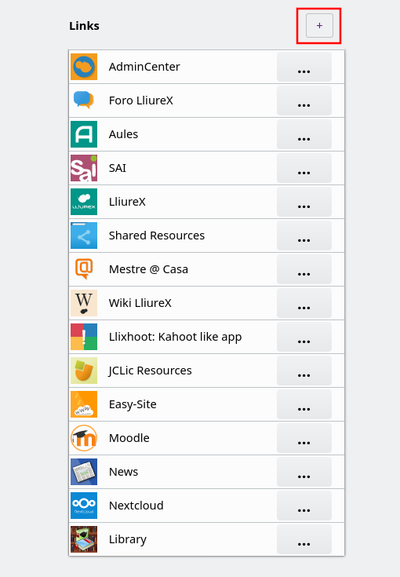Click the Nextcloud link text

coord(136,506)
